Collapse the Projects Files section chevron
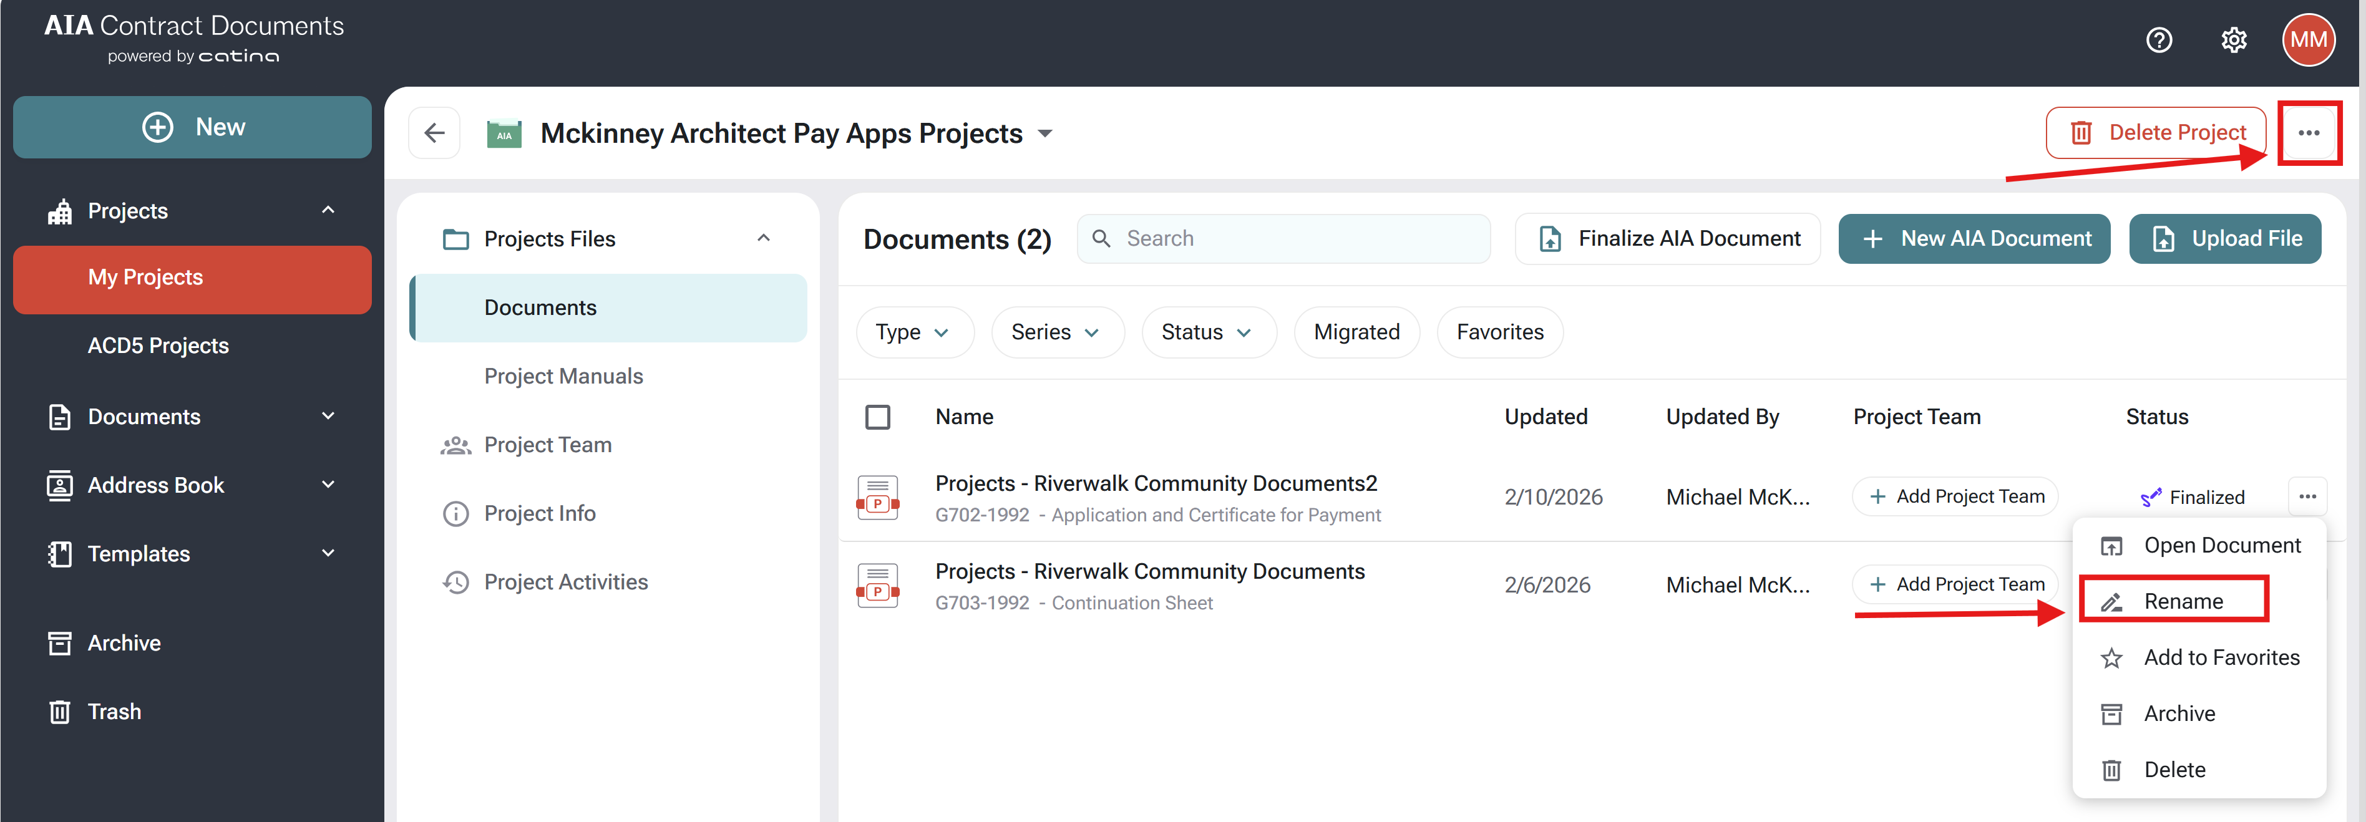2366x822 pixels. [x=763, y=239]
